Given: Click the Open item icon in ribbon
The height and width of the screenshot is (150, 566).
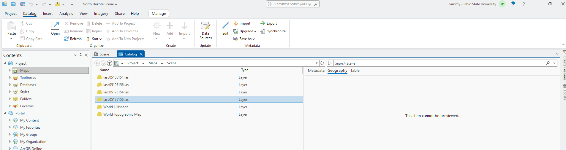Looking at the screenshot, I should (x=55, y=26).
